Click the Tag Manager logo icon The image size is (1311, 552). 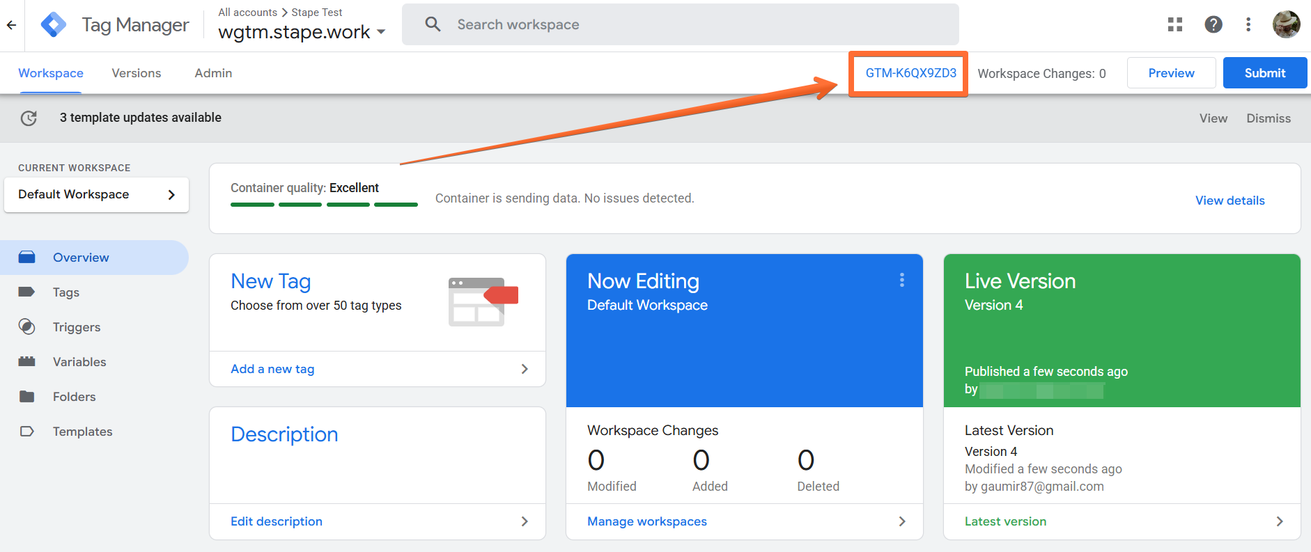[x=54, y=25]
